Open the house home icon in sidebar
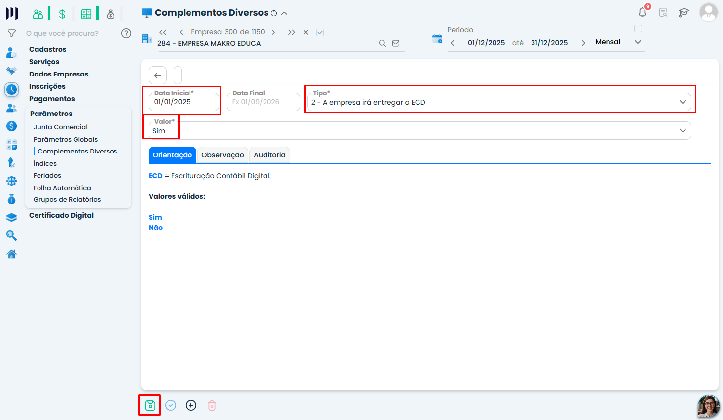 click(12, 254)
